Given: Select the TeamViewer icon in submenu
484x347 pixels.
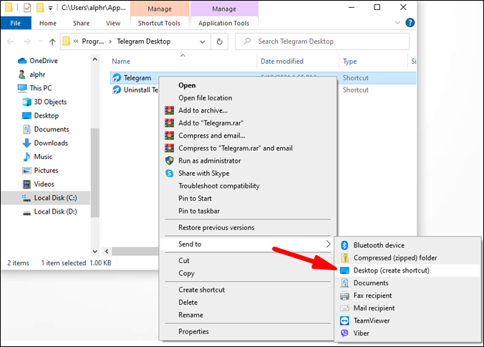Looking at the screenshot, I should pos(344,320).
